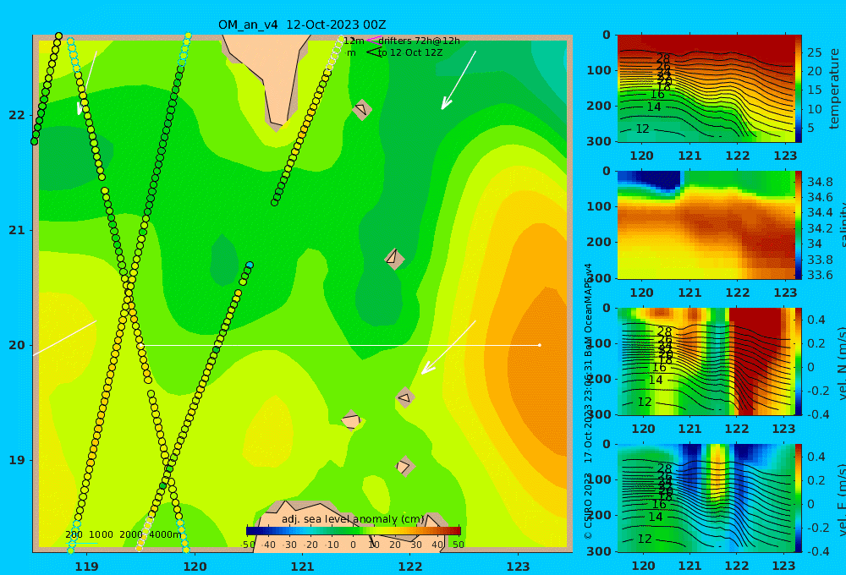
Task: Select the island marker near 20.7N 121.9E
Action: click(394, 258)
